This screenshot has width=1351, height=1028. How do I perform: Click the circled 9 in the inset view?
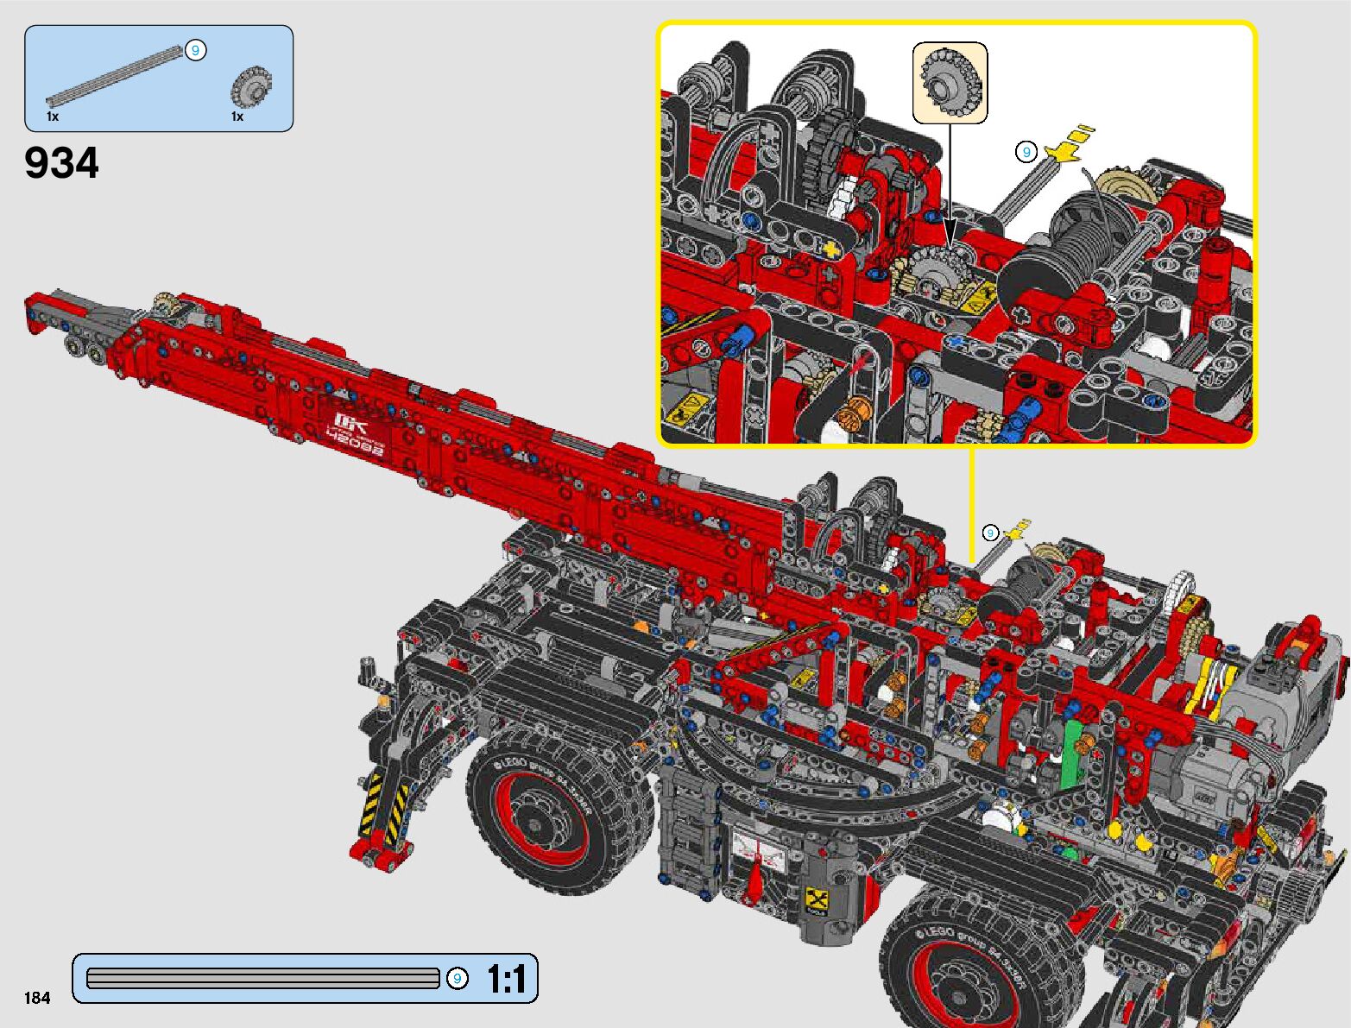tap(1026, 153)
